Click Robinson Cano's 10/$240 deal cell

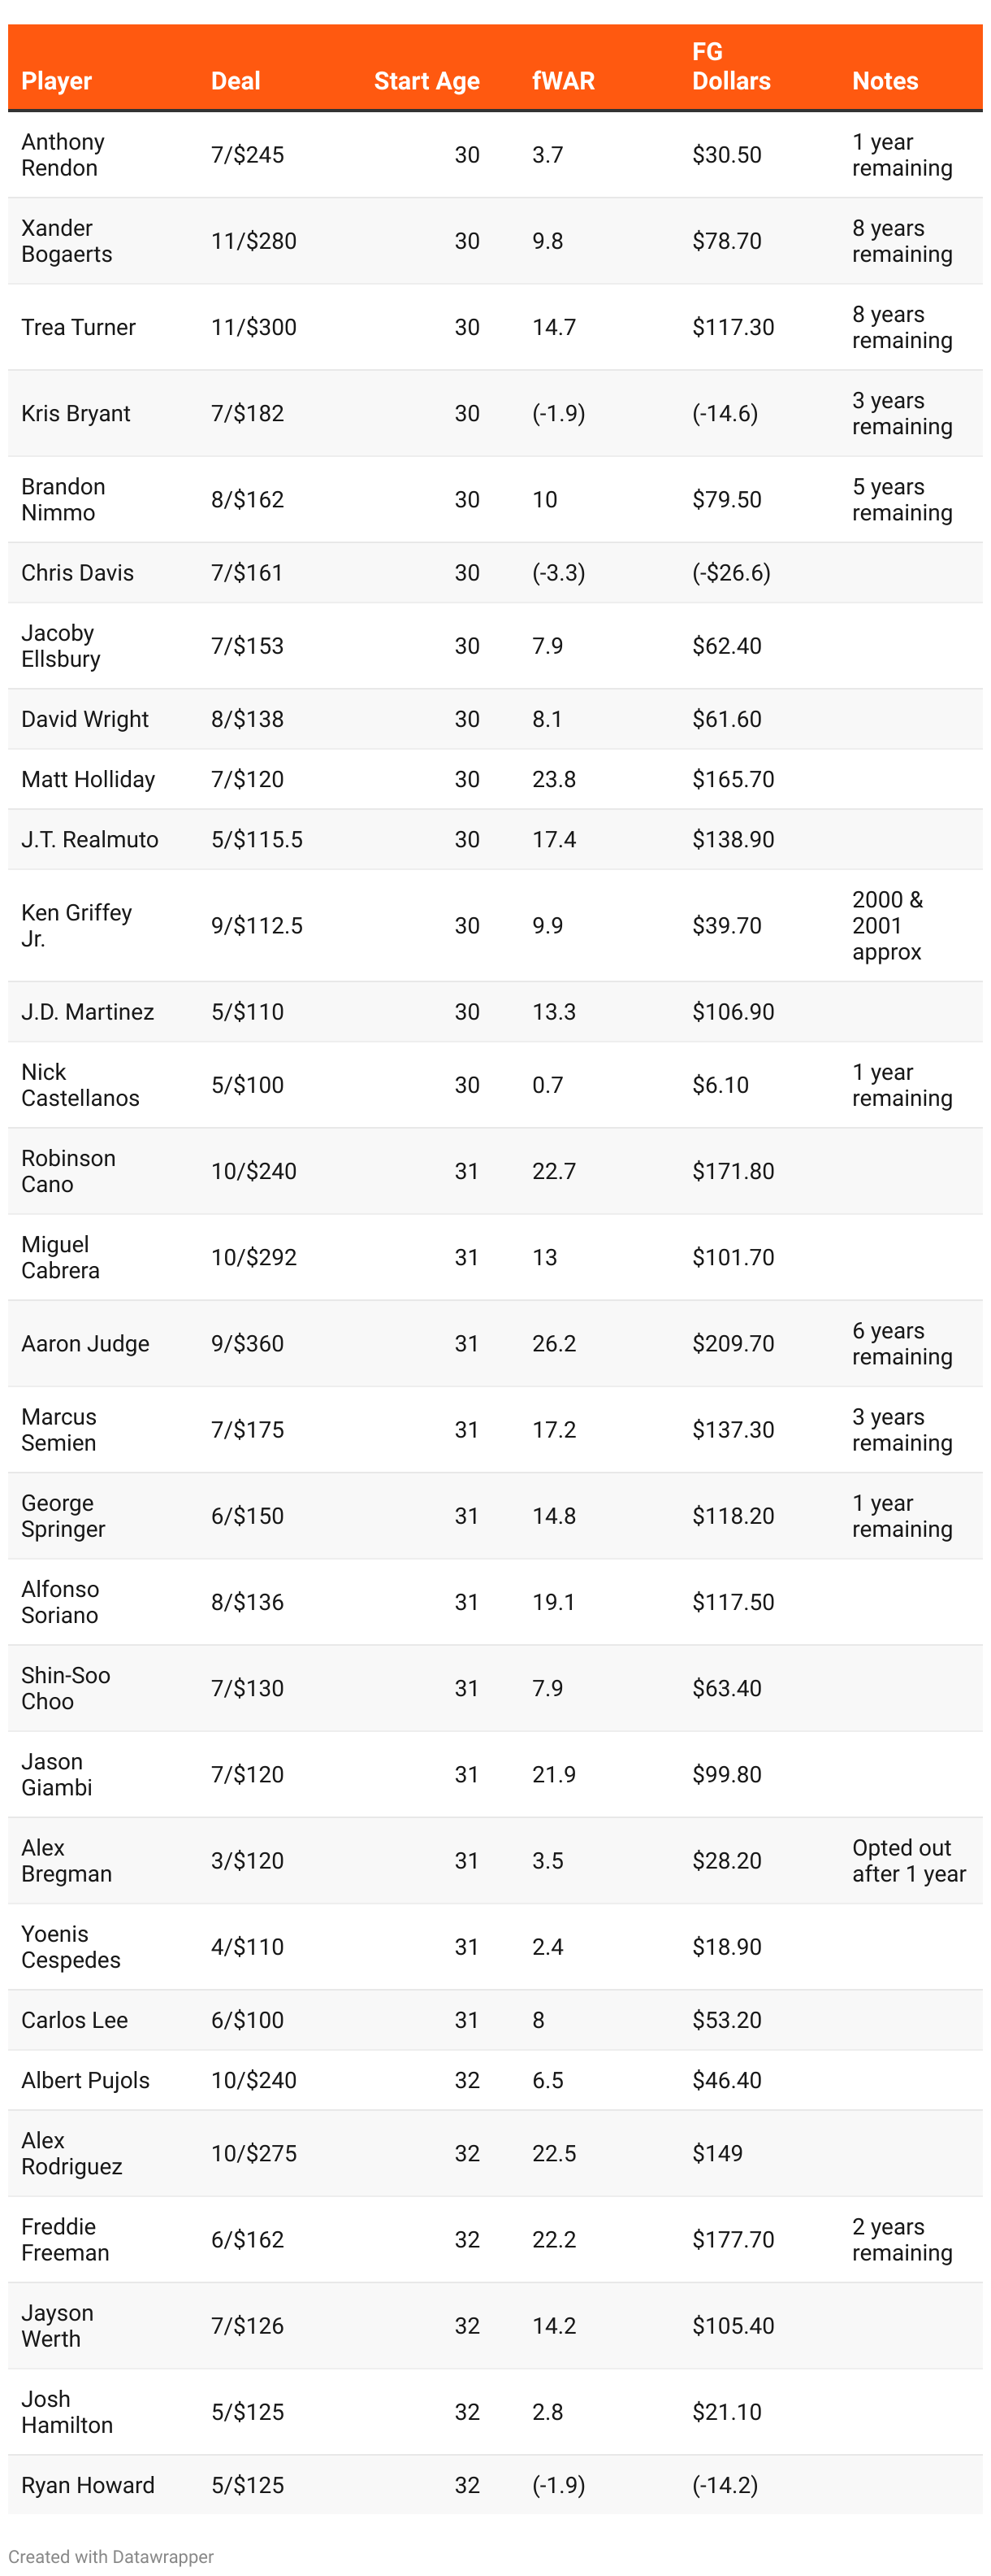pyautogui.click(x=253, y=1171)
